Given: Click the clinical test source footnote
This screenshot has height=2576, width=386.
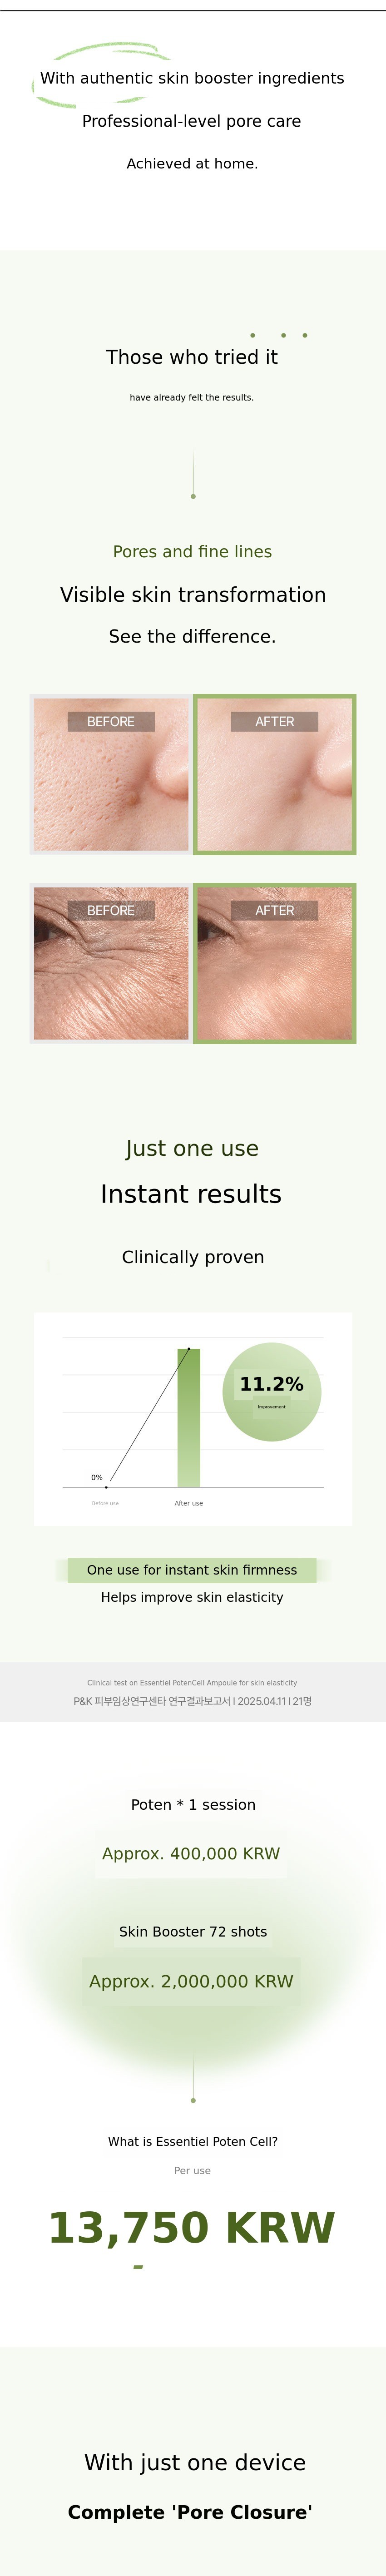Looking at the screenshot, I should pyautogui.click(x=192, y=1692).
